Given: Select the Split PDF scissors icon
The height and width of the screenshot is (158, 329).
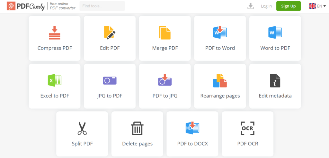Looking at the screenshot, I should pos(82,128).
